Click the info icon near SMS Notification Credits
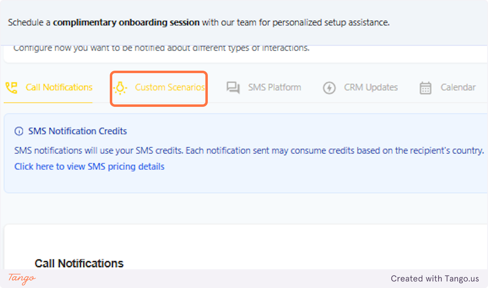Viewport: 488px width, 288px height. 19,131
